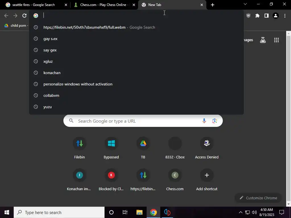This screenshot has width=291, height=218.
Task: Open the volume control tray icon
Action: (254, 212)
